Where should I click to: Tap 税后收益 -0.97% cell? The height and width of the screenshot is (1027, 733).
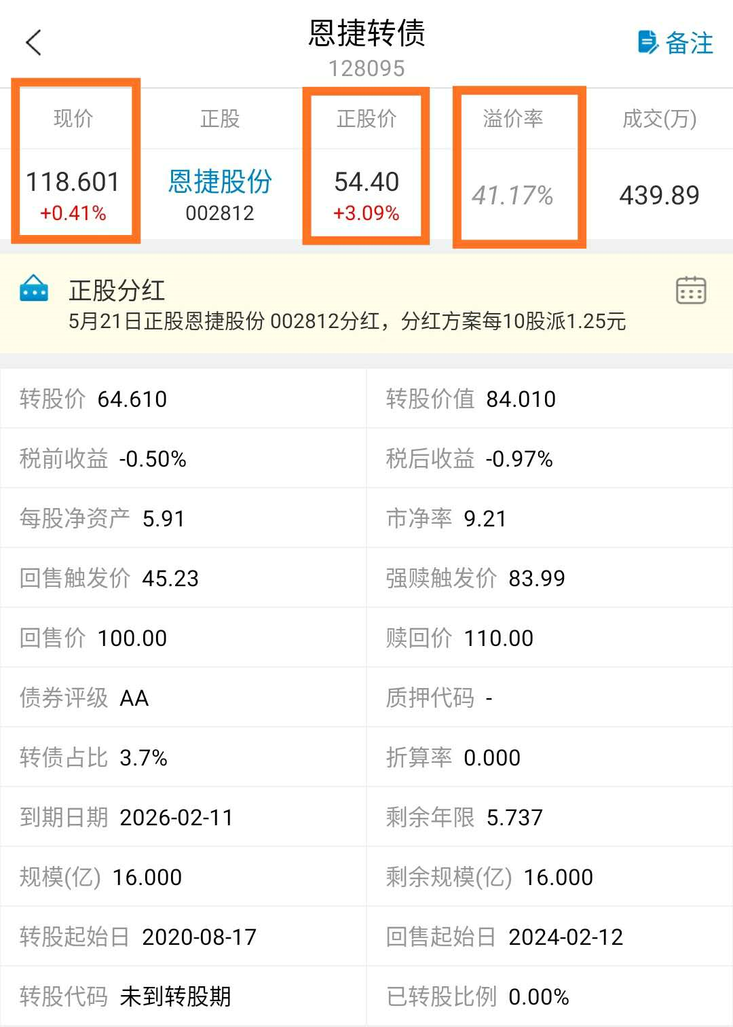point(550,458)
